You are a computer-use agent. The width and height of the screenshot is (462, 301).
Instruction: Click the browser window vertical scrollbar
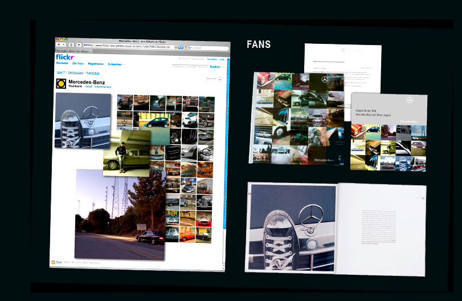tap(227, 144)
